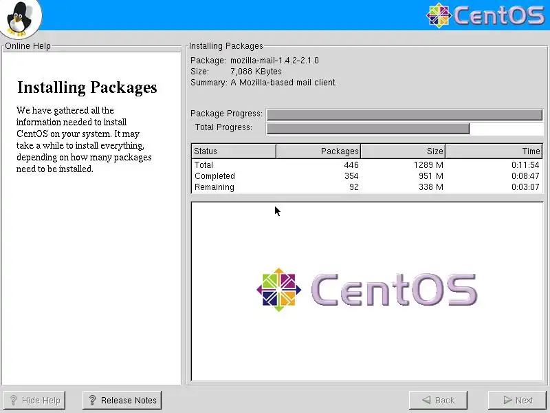Click the Time column header
Screen dimensions: 550x413
[x=494, y=151]
